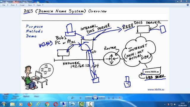The image size is (190, 107).
Task: Click the E-mail toolbar button
Action: tap(22, 5)
